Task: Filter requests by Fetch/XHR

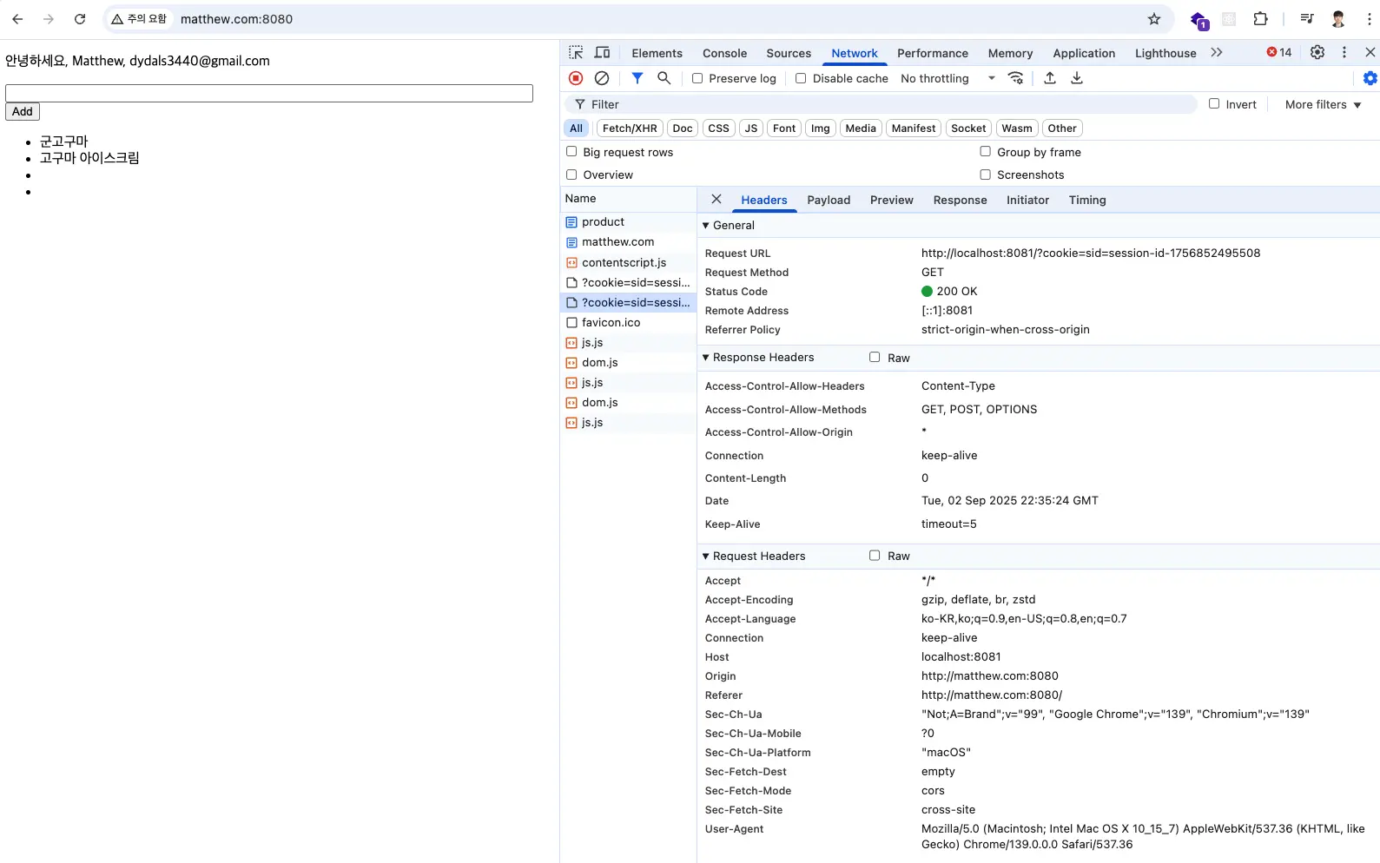Action: click(x=630, y=128)
